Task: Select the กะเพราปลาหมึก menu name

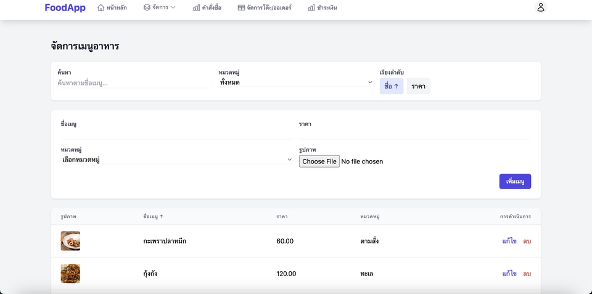Action: (165, 241)
